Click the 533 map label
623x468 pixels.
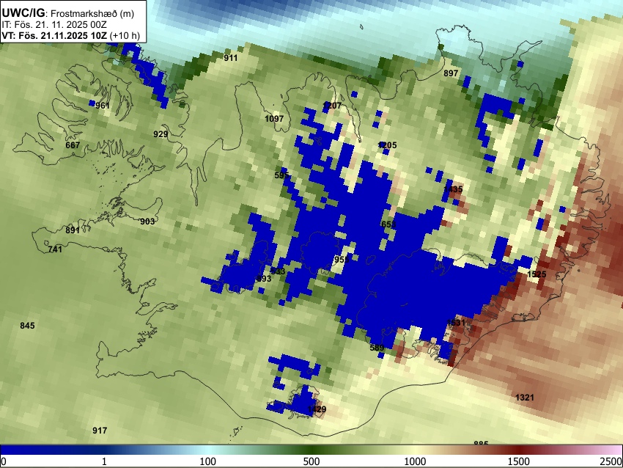(x=278, y=271)
